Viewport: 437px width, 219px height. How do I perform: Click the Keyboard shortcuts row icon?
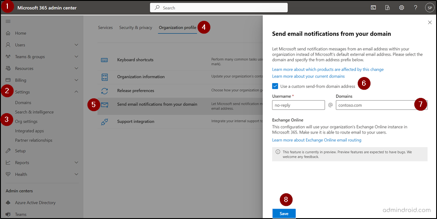104,60
